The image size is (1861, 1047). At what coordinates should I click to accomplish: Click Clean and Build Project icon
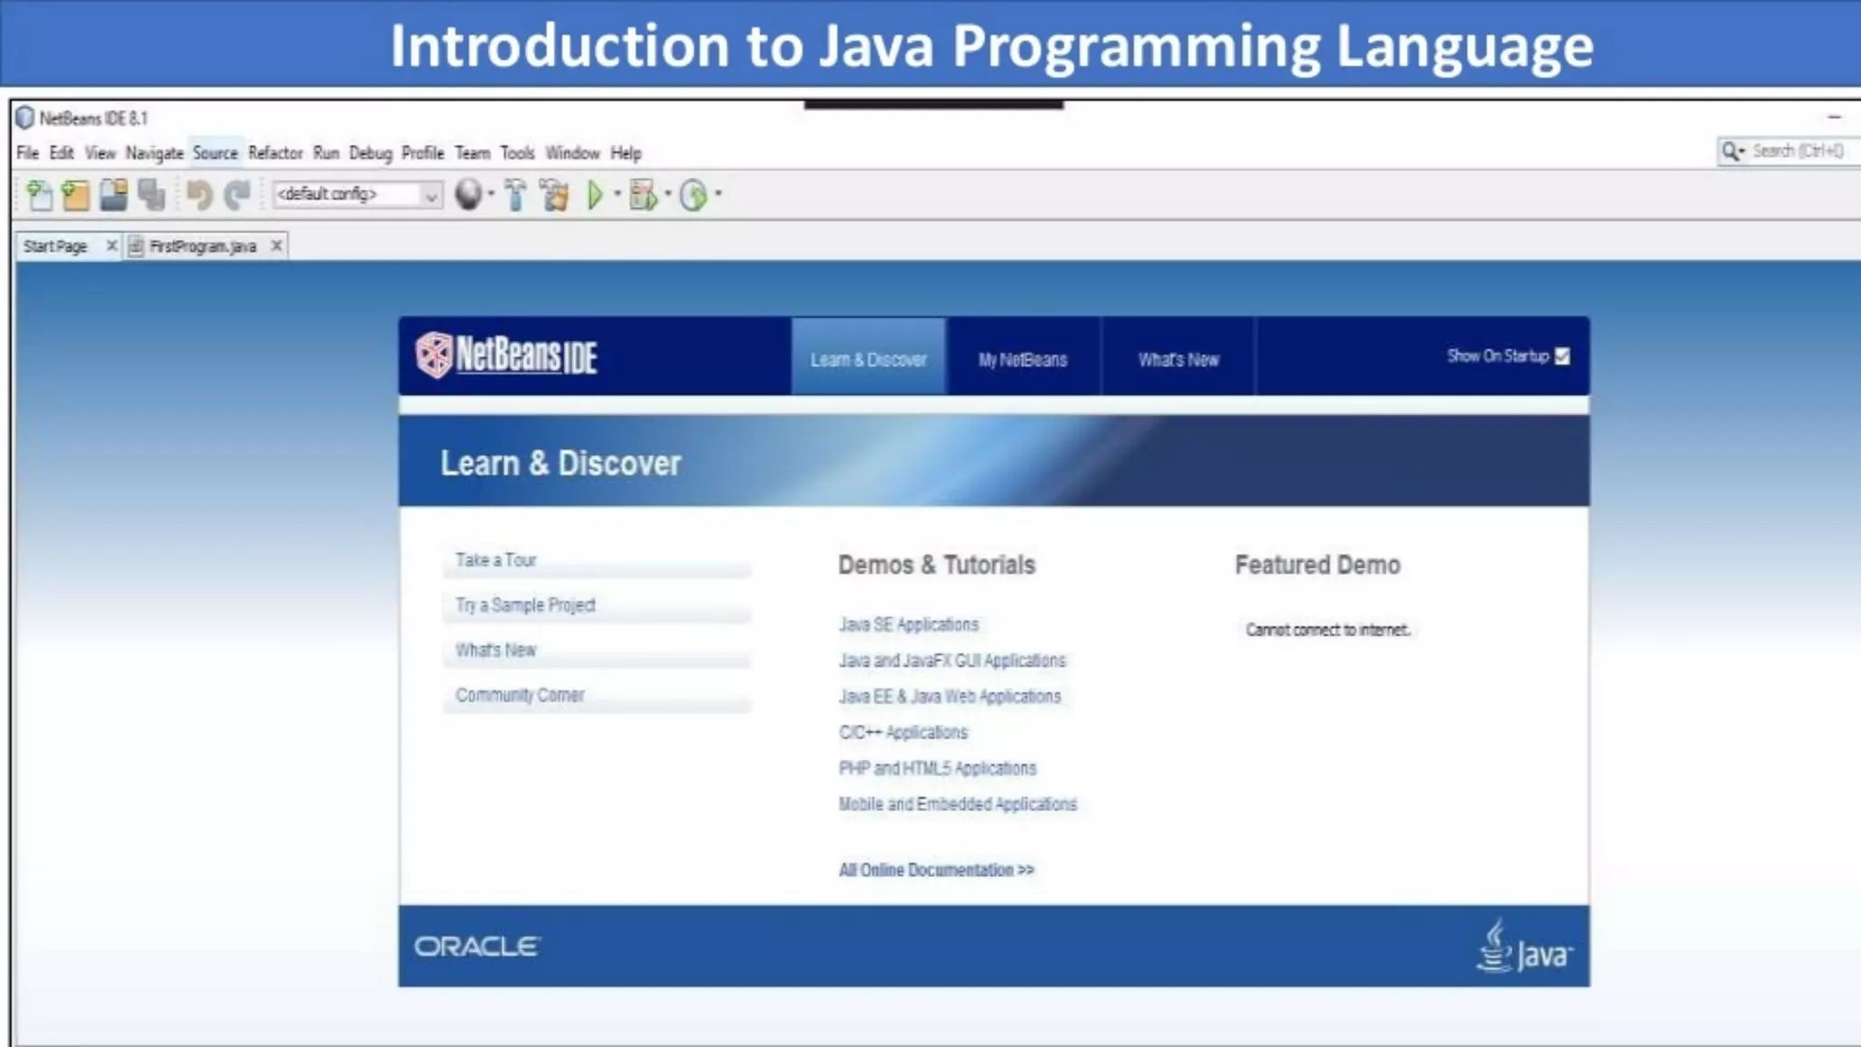(554, 194)
